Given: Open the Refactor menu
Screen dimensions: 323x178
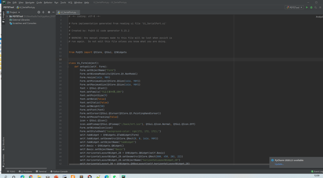Looking at the screenshot, I should coord(48,2).
